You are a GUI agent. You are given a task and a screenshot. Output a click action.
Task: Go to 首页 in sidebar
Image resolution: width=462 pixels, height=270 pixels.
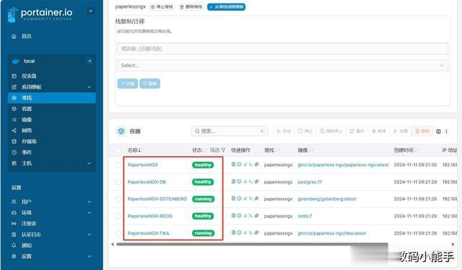click(x=26, y=36)
